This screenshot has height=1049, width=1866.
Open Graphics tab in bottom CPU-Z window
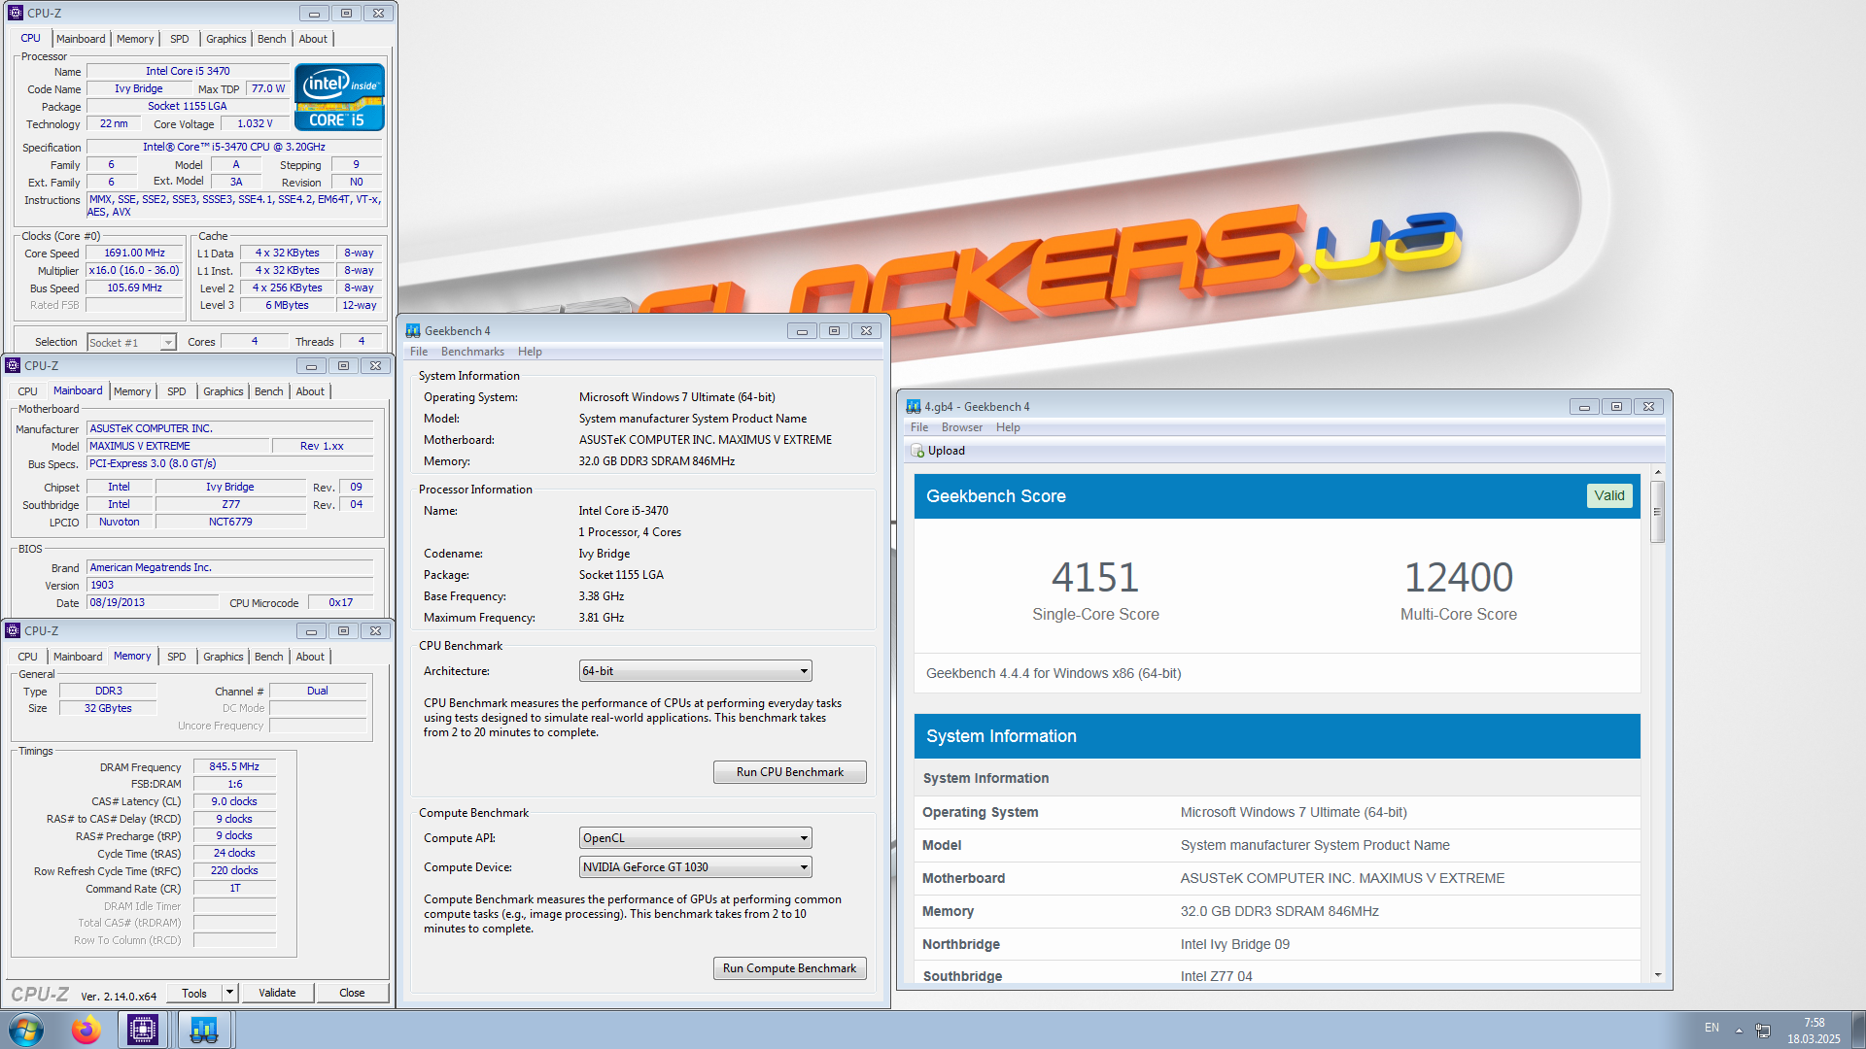pyautogui.click(x=223, y=657)
